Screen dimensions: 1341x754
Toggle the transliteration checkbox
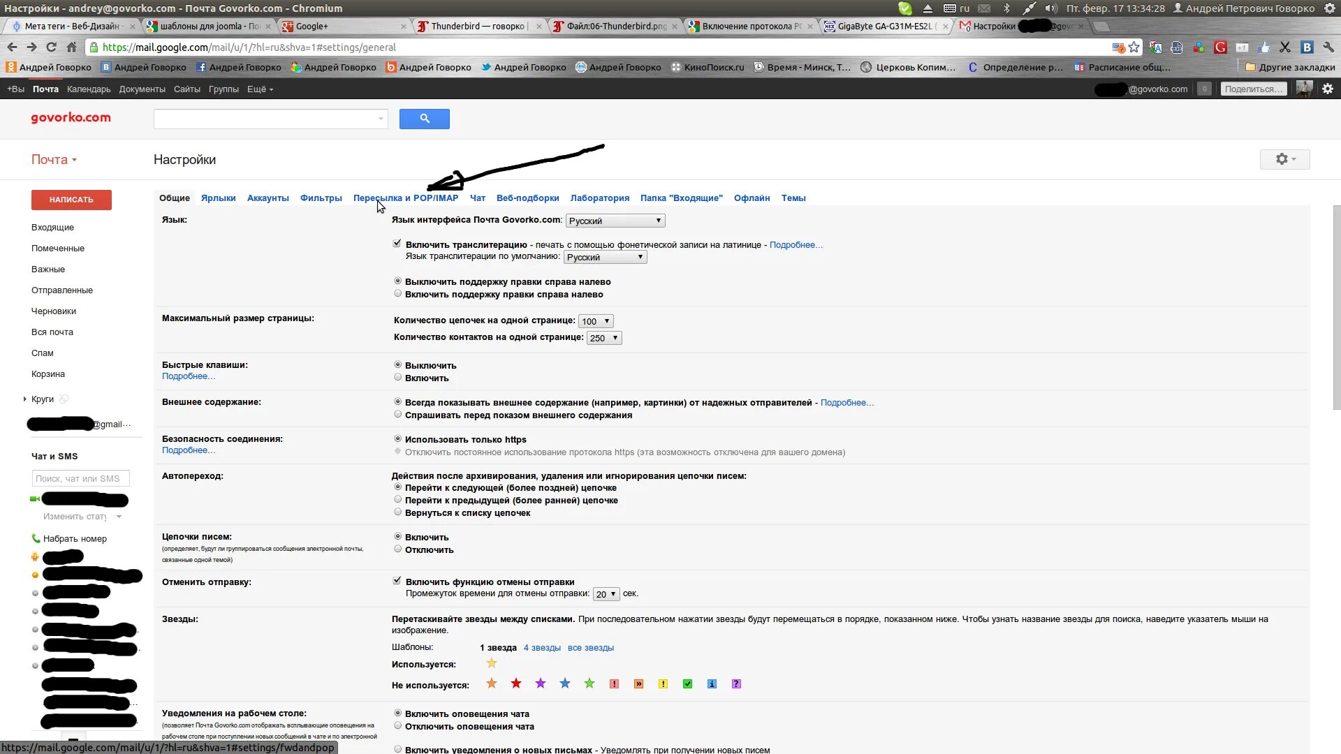[x=397, y=244]
